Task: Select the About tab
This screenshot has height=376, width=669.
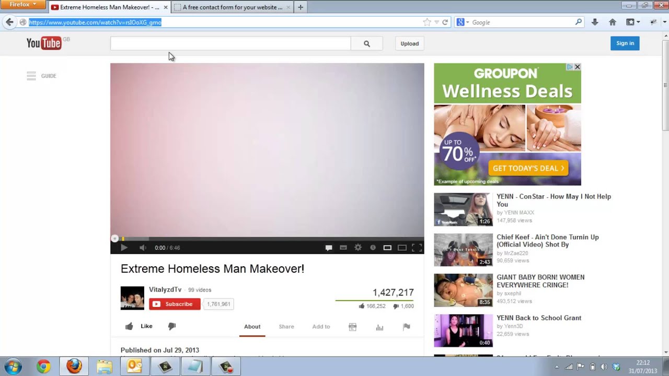Action: click(252, 326)
